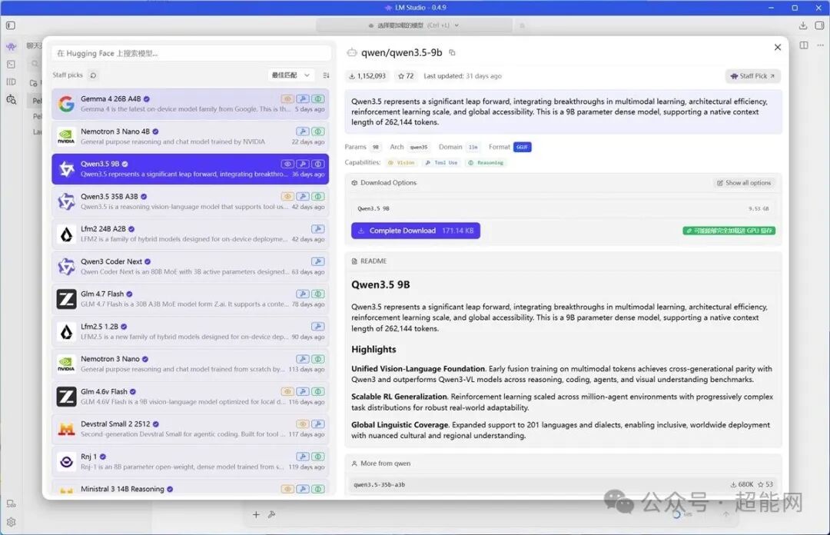Click the Qwen3.5 9B 9.53 GB download option
Image resolution: width=830 pixels, height=535 pixels.
(563, 209)
